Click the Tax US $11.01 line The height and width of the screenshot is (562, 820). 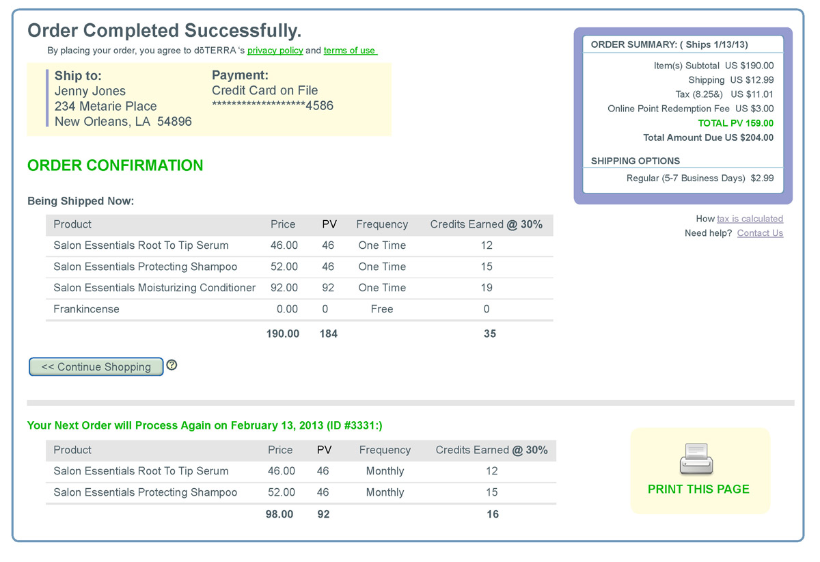point(724,94)
